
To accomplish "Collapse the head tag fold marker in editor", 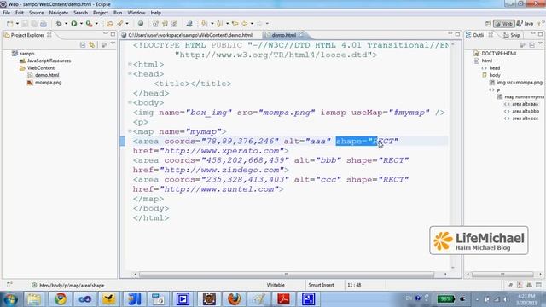I will coord(130,73).
